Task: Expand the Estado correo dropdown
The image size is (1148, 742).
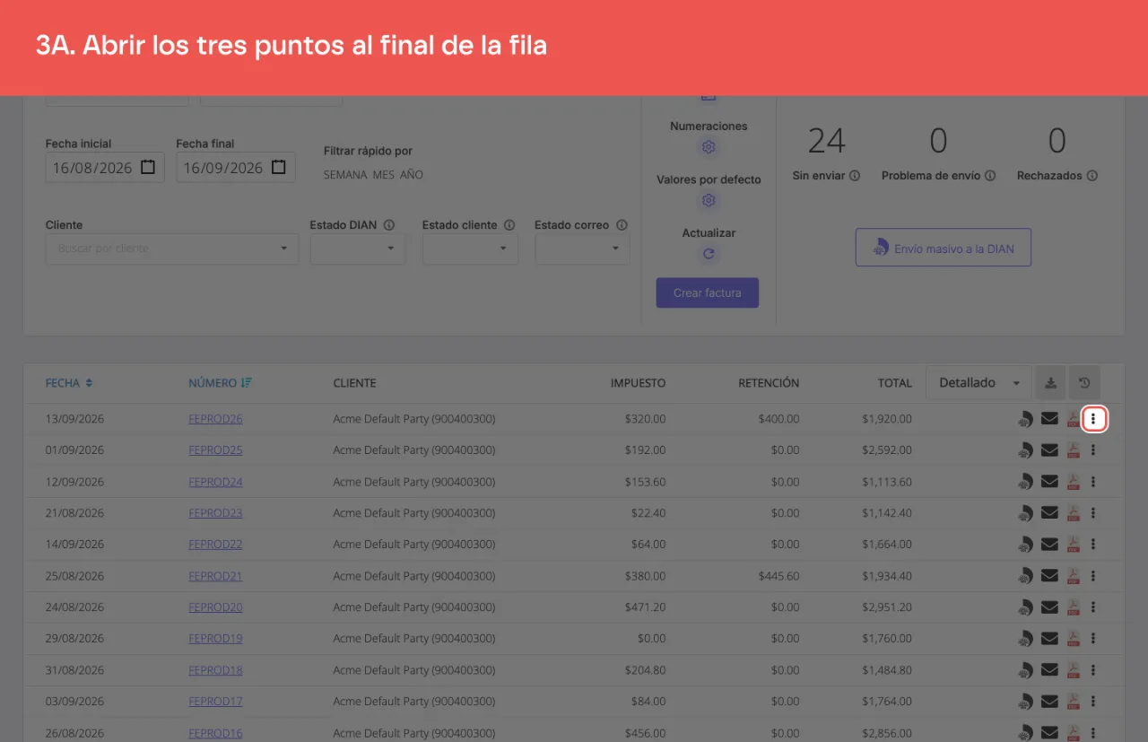Action: pyautogui.click(x=615, y=249)
